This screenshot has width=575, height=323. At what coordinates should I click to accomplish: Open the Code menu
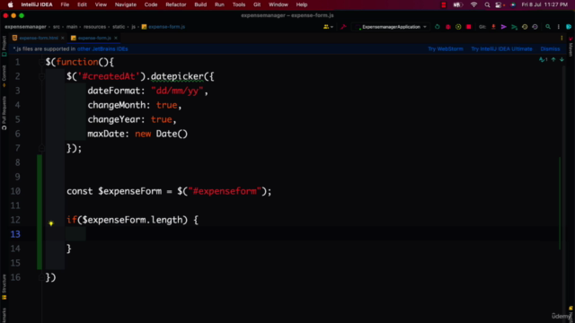(151, 4)
